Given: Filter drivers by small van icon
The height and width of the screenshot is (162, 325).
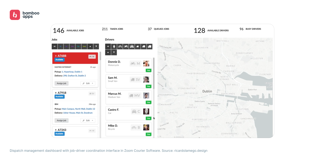Looking at the screenshot, I should coord(138,46).
